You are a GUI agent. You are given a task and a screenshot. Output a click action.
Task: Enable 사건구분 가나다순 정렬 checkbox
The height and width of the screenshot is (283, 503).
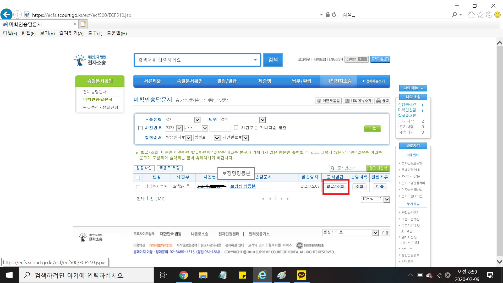tap(236, 128)
